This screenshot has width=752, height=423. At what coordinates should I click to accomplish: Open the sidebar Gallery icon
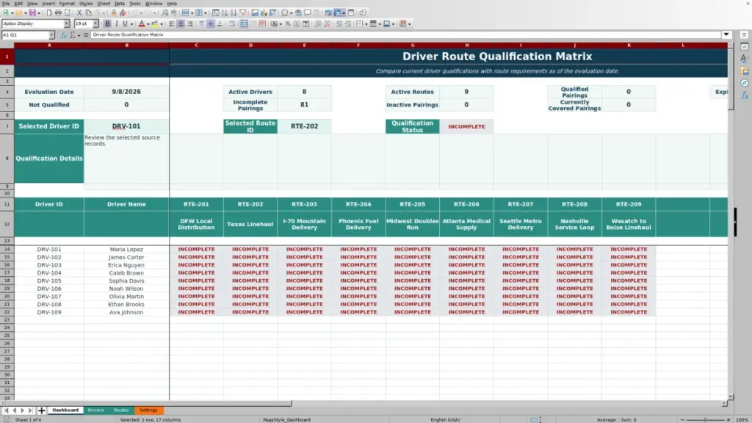tap(745, 71)
